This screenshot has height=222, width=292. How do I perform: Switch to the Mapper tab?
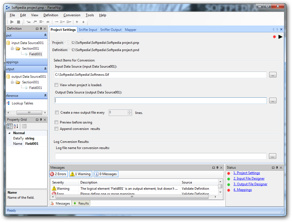[x=131, y=30]
